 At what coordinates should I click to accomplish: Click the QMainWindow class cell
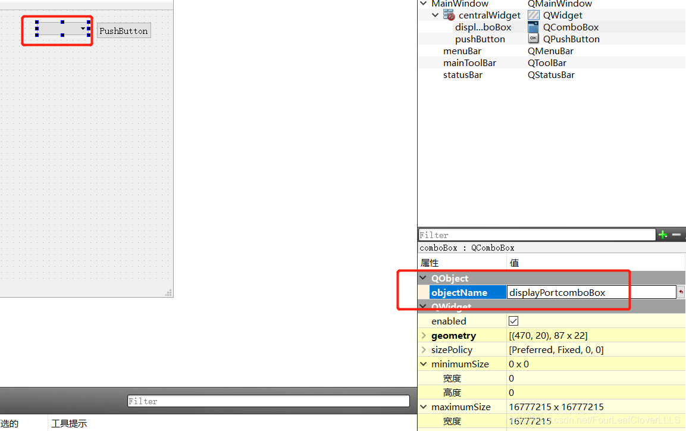pyautogui.click(x=559, y=4)
